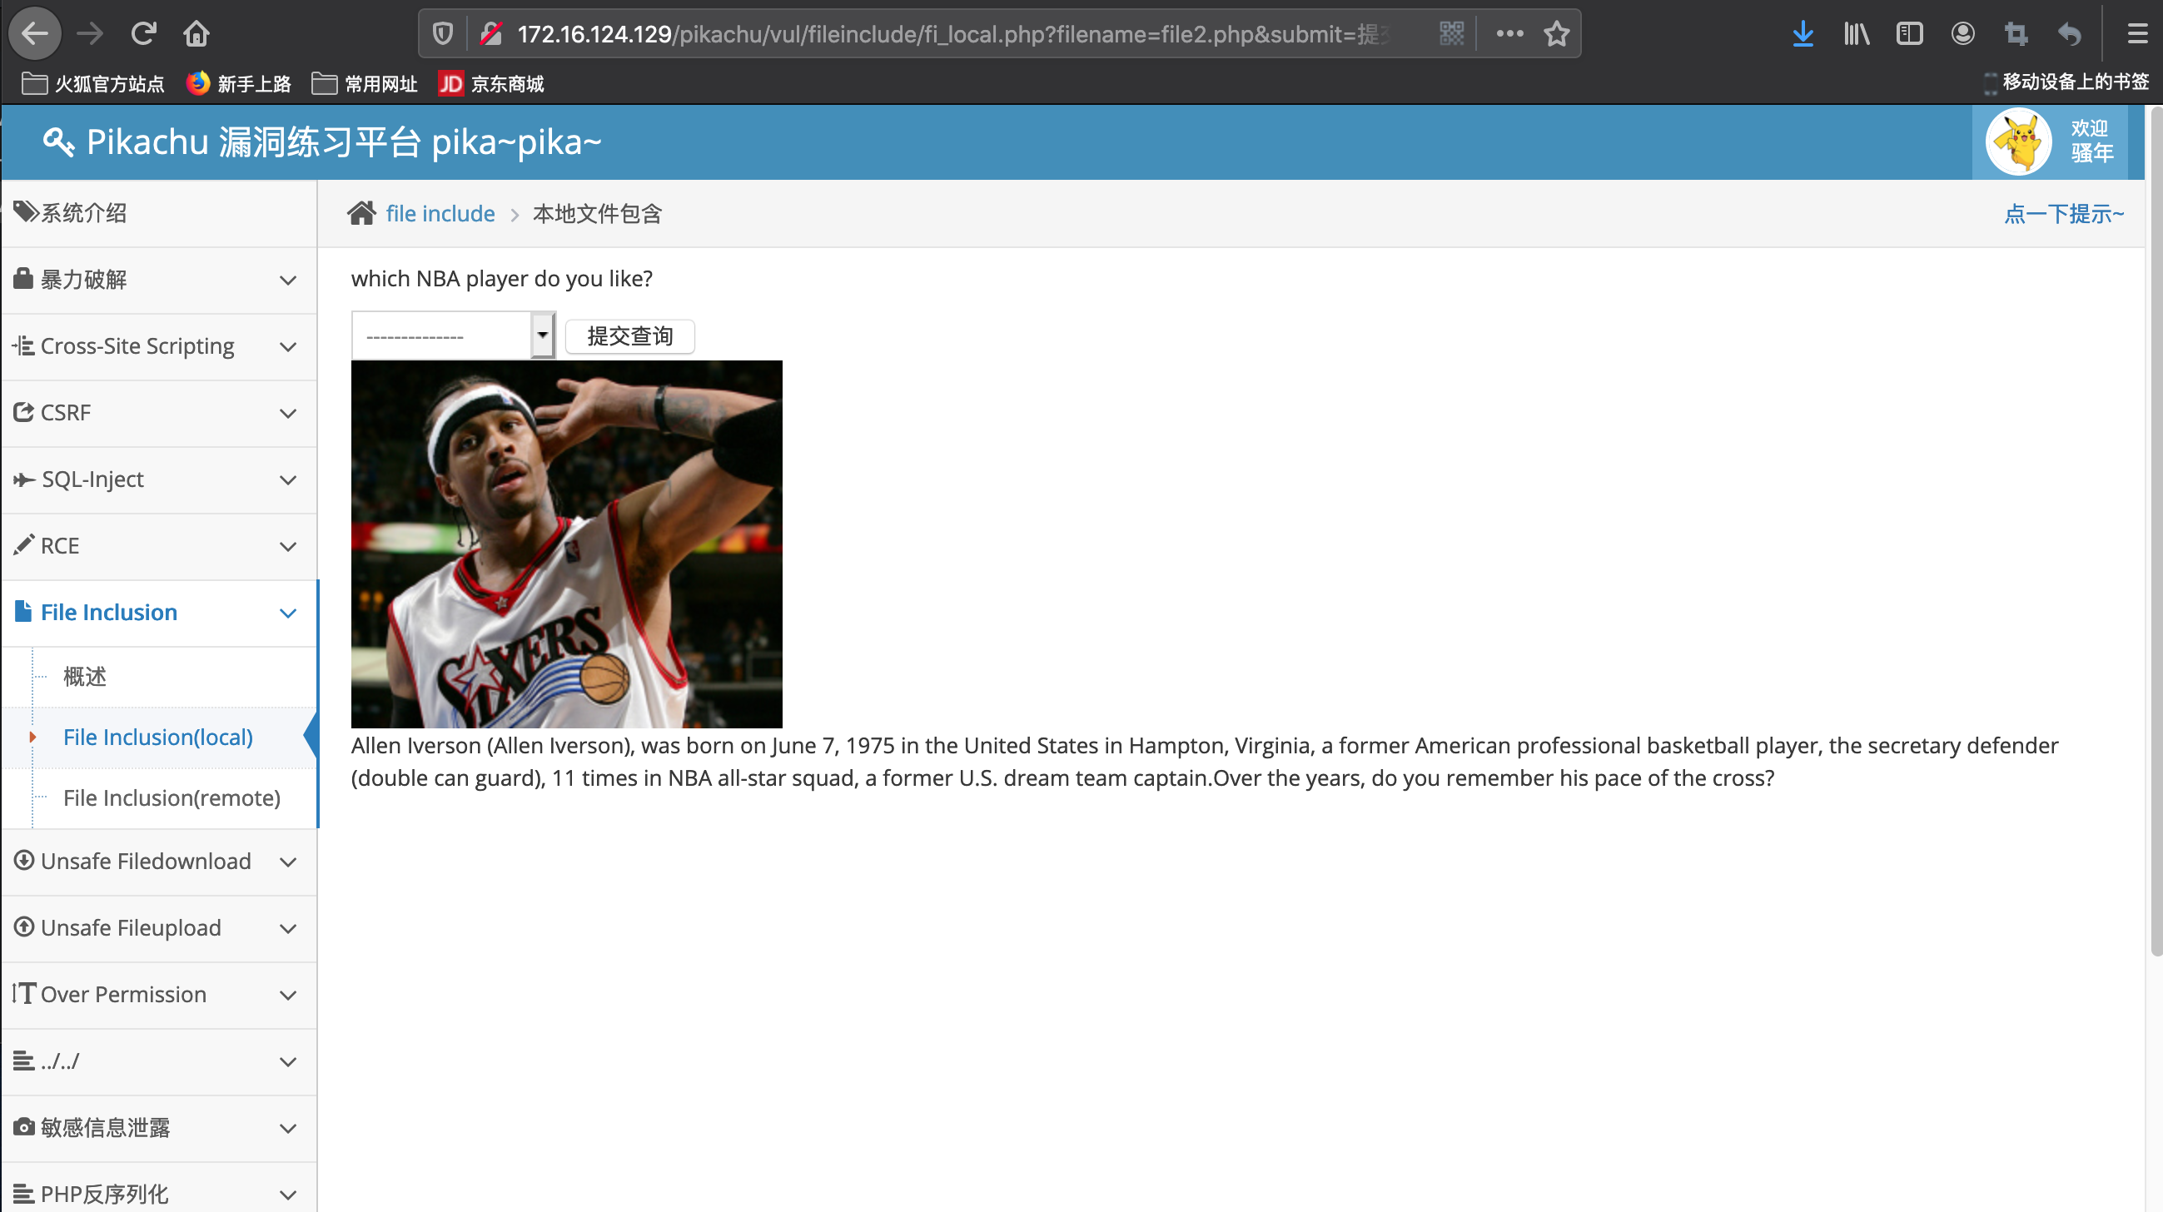Open File Inclusion(remote) menu item

(x=172, y=797)
